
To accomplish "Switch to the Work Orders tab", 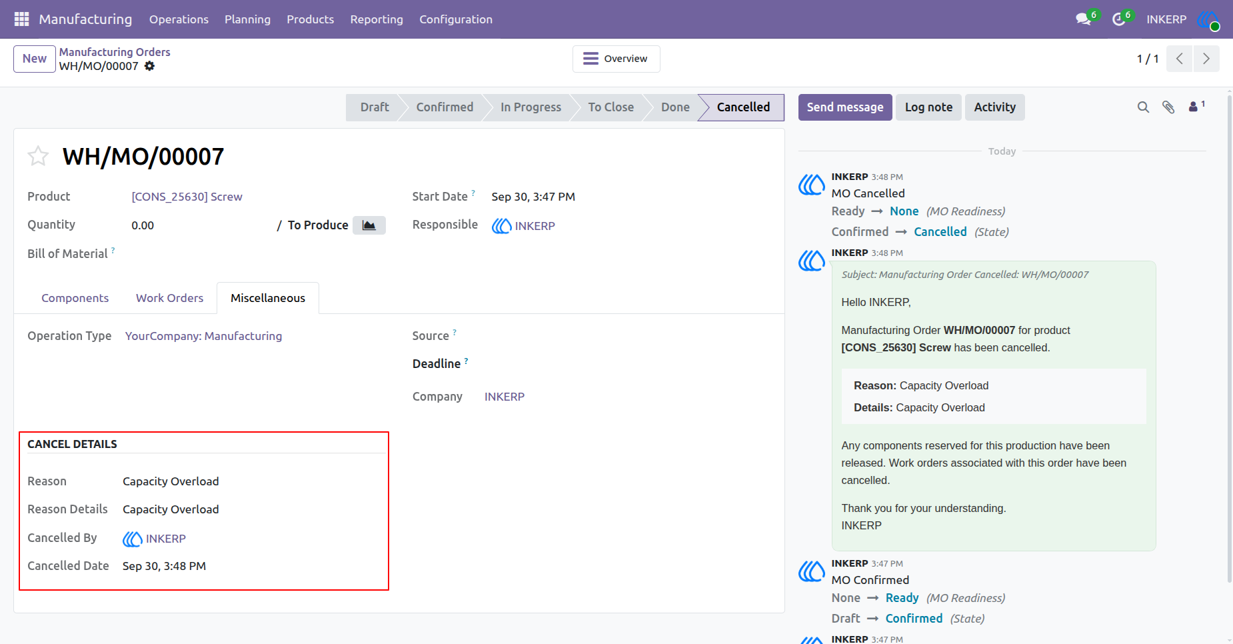I will pos(169,298).
